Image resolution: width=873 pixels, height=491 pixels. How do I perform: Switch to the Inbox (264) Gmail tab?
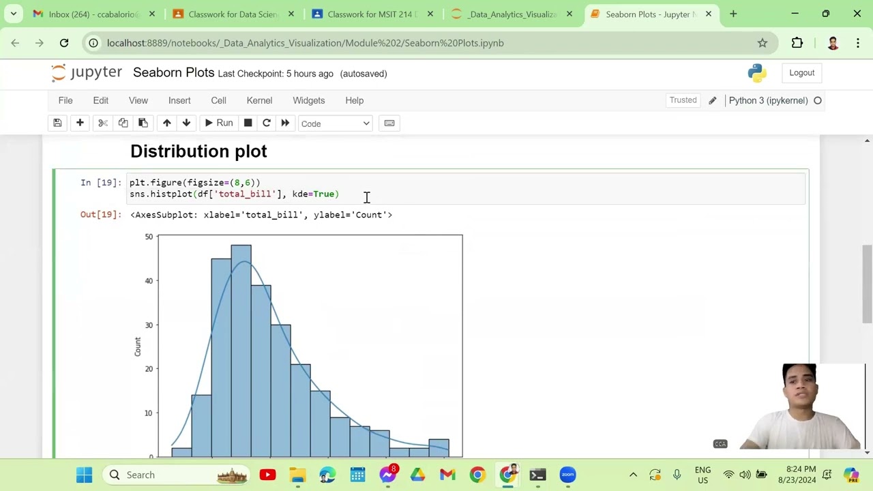click(x=93, y=14)
